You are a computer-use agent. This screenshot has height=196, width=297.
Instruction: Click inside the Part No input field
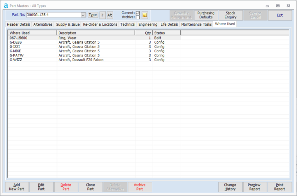53,15
